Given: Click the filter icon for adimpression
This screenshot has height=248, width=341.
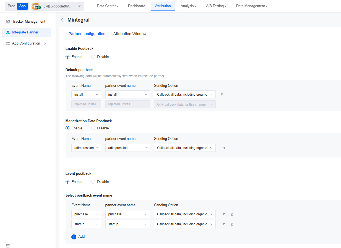Looking at the screenshot, I should click(224, 148).
